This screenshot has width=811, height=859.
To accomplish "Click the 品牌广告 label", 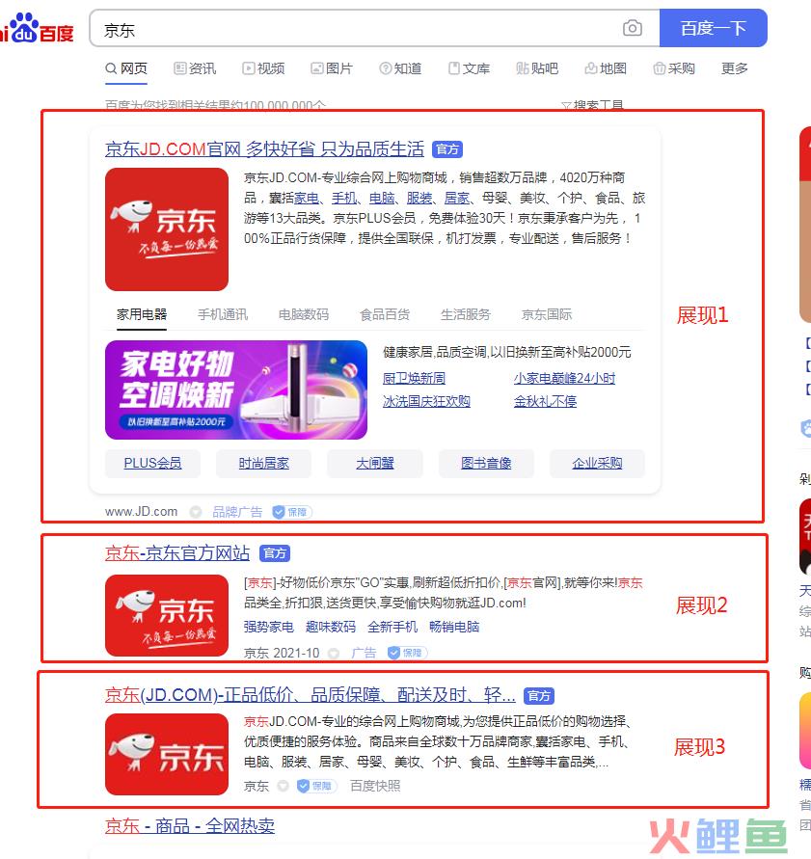I will point(237,512).
